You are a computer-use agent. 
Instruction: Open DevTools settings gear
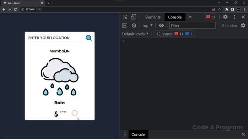(225, 17)
